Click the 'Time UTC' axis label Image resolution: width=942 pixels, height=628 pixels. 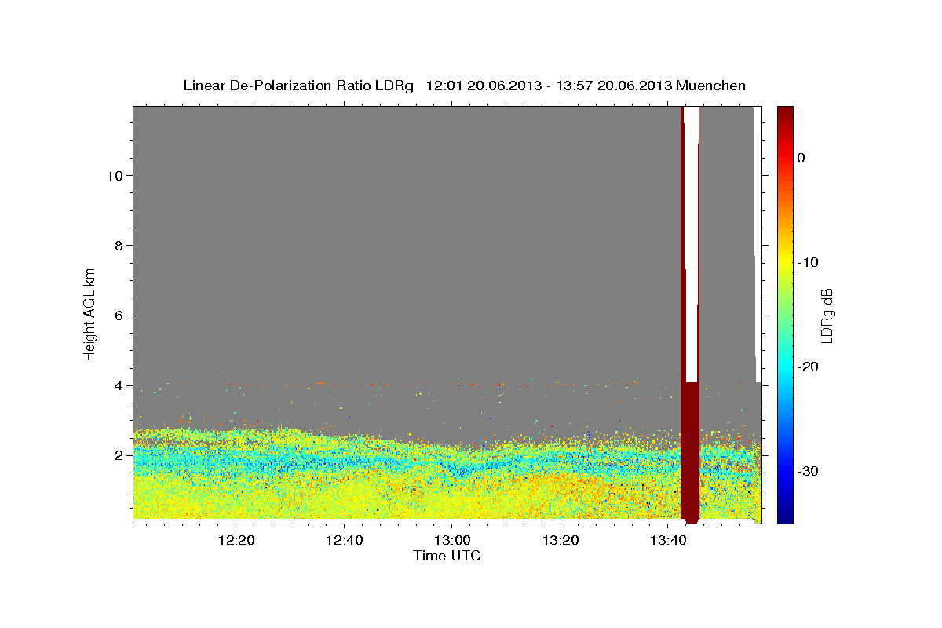tap(447, 556)
